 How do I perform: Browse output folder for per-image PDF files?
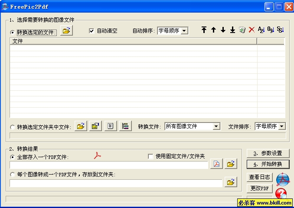[231, 182]
